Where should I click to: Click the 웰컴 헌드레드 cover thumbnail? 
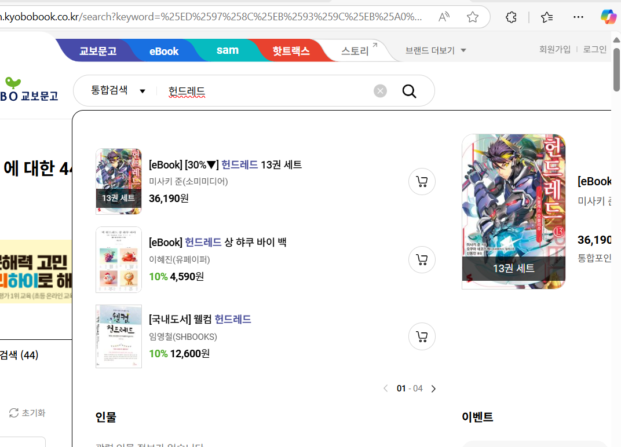[118, 336]
